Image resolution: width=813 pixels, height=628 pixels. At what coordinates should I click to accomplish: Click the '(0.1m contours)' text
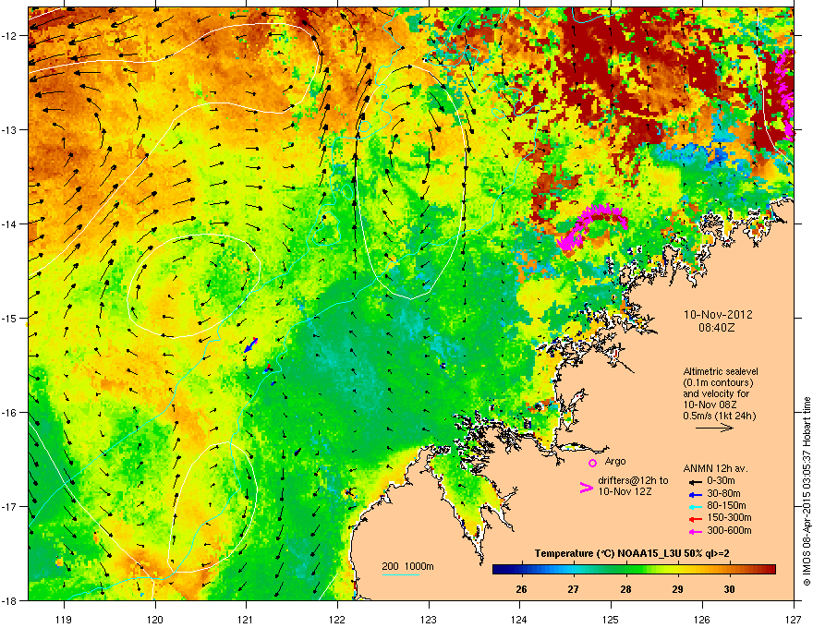718,383
